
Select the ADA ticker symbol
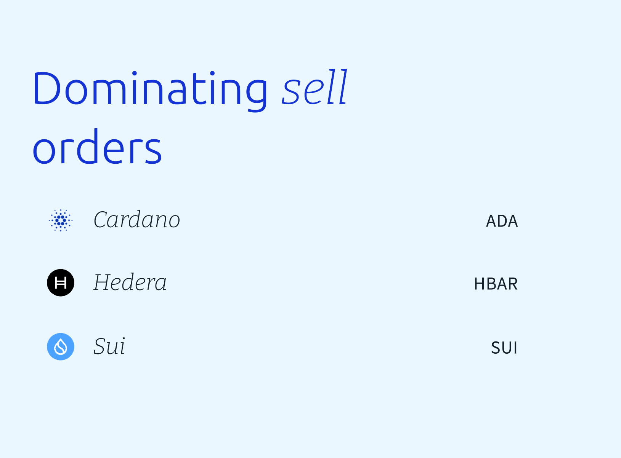pyautogui.click(x=502, y=221)
